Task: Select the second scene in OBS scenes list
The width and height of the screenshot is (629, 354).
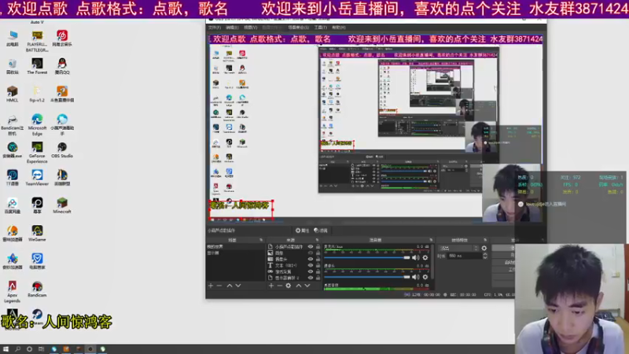Action: pyautogui.click(x=235, y=253)
